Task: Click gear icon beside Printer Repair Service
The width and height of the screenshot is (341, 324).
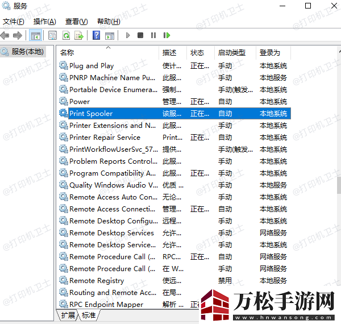Action: 63,137
